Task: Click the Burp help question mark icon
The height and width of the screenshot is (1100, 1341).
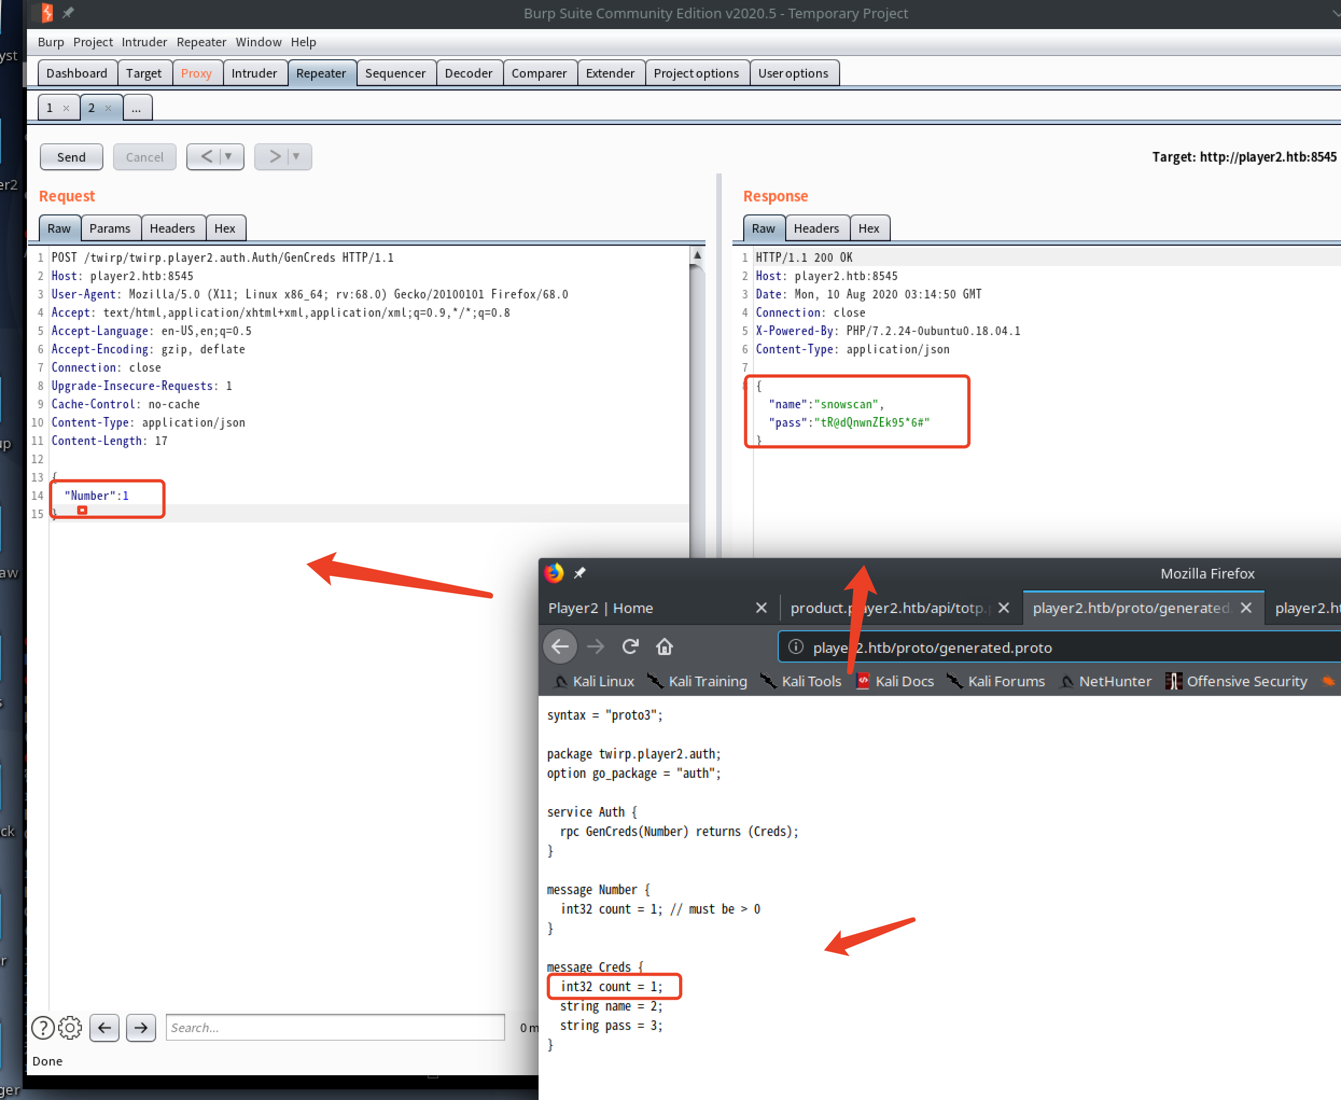Action: pyautogui.click(x=43, y=1027)
